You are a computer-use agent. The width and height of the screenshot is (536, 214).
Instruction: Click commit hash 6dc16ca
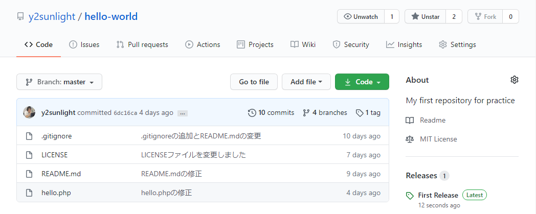pyautogui.click(x=125, y=113)
